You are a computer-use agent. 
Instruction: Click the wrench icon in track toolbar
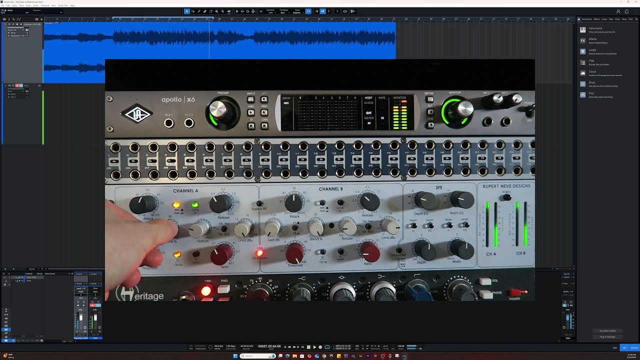(13, 19)
